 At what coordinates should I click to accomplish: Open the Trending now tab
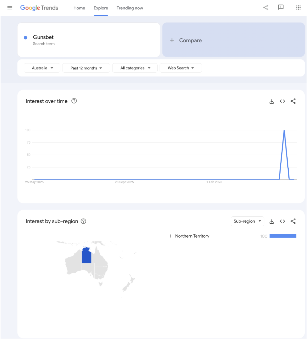130,8
